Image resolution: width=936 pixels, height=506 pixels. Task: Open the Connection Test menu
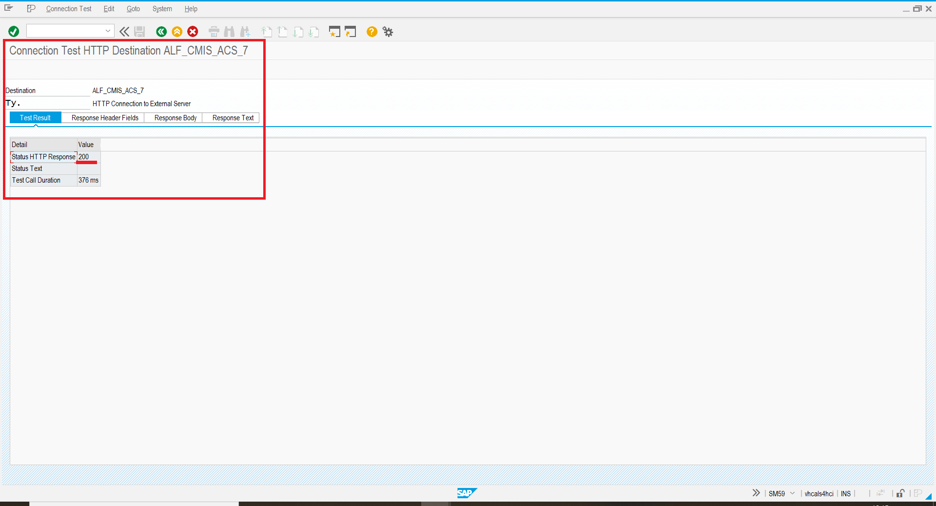(69, 9)
